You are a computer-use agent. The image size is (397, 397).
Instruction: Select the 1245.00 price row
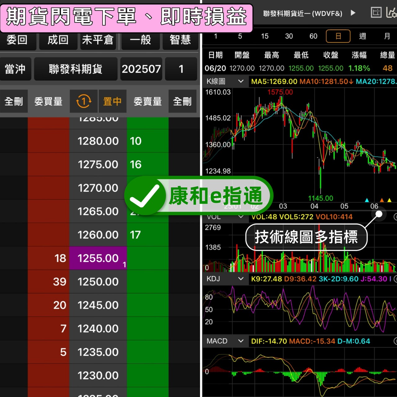(98, 305)
